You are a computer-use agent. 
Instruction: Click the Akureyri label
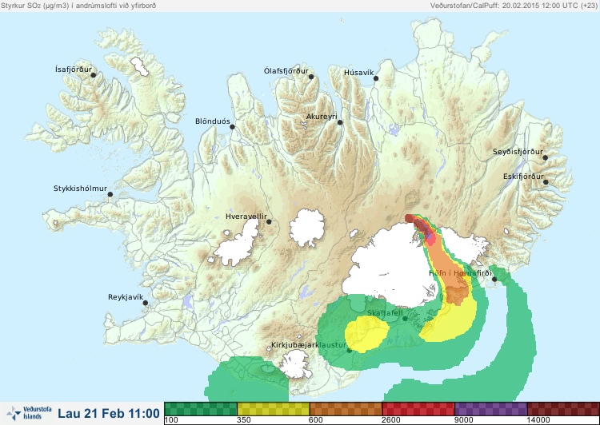coord(322,117)
